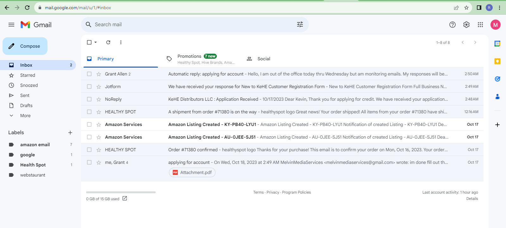Open the Program Policies link
Screen dimensions: 506x228
pyautogui.click(x=297, y=192)
